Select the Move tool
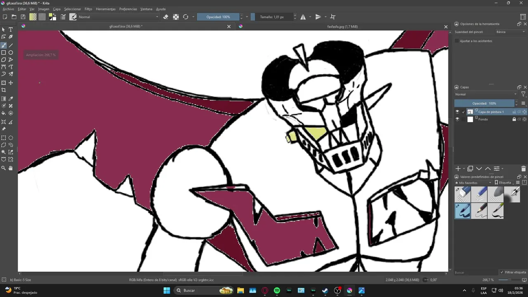Viewport: 528px width, 297px height. click(x=11, y=83)
